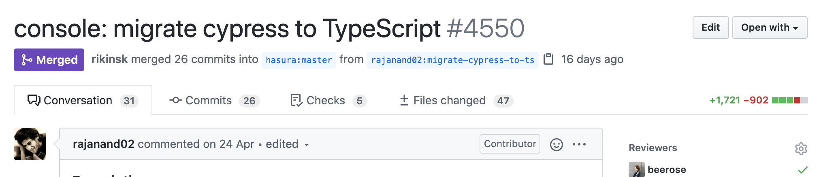Open rajanand02:migrate-cypress-to-ts branch link

click(x=452, y=60)
